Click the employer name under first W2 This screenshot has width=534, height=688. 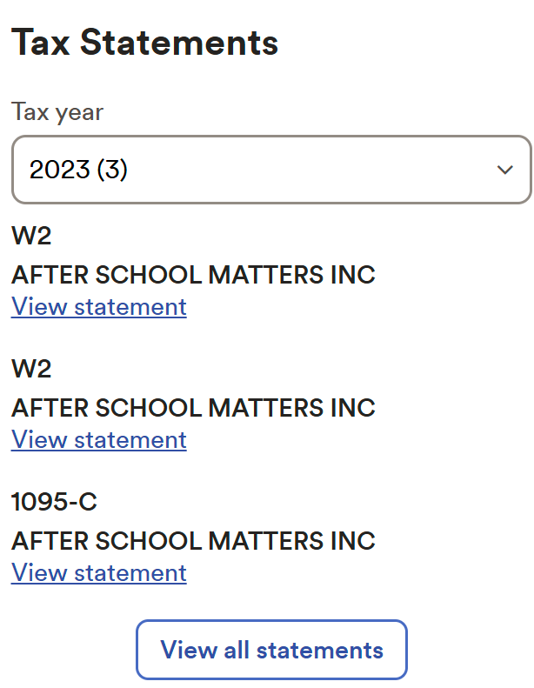coord(193,275)
